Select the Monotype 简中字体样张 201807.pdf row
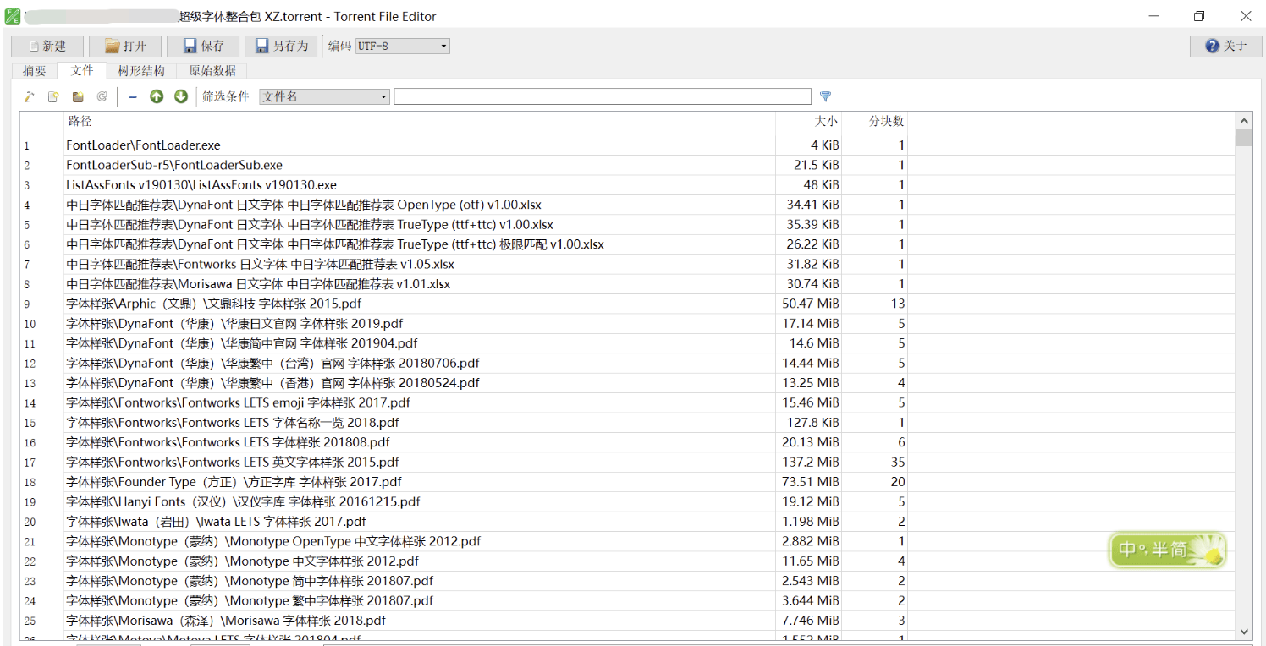Screen dimensions: 1266x646 pos(628,581)
